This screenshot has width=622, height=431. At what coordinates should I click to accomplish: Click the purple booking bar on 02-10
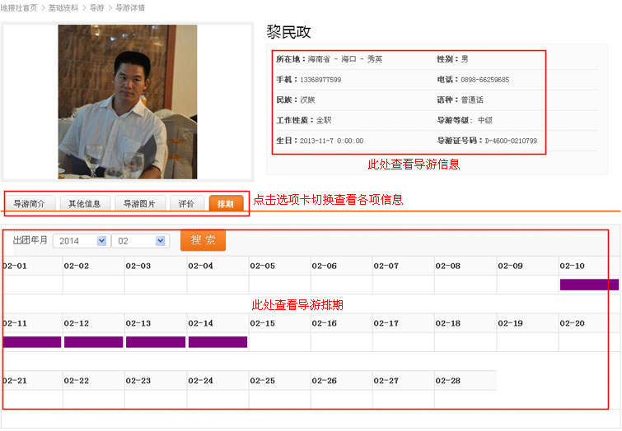click(589, 285)
